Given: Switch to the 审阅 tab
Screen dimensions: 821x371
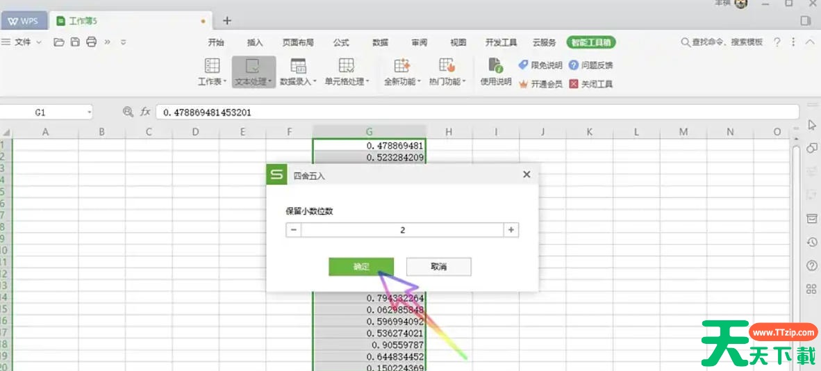Looking at the screenshot, I should [x=420, y=42].
